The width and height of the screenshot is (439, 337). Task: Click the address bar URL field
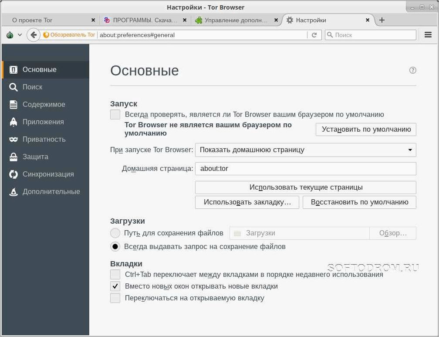[x=202, y=35]
